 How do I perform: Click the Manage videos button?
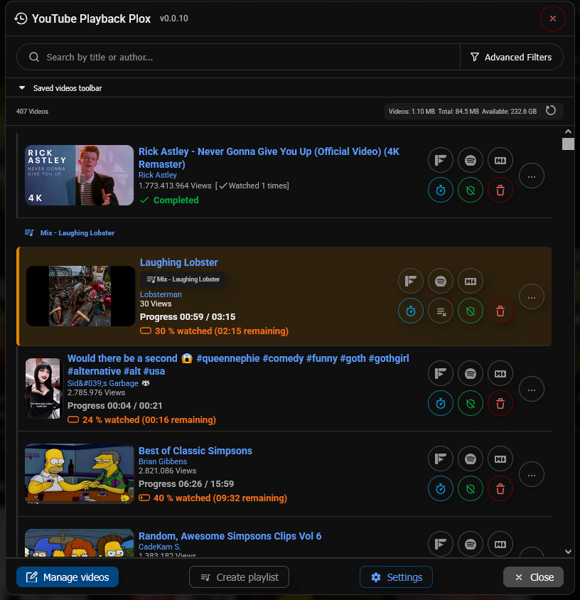tap(68, 577)
